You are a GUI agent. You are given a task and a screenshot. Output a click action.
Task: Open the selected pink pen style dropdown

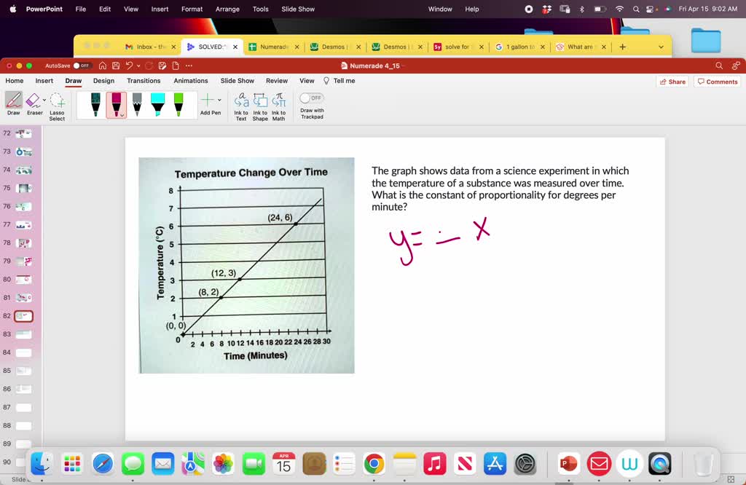(x=121, y=115)
